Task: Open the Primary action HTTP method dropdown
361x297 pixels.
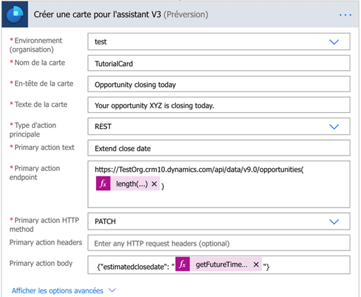Action: 334,221
